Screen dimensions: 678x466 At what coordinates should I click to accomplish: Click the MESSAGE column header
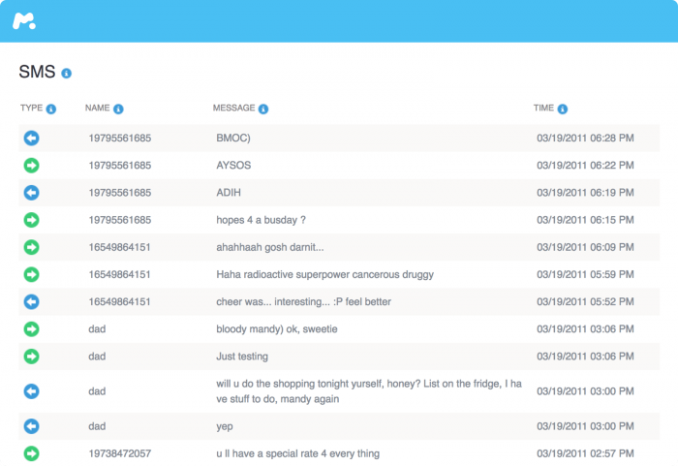(234, 108)
